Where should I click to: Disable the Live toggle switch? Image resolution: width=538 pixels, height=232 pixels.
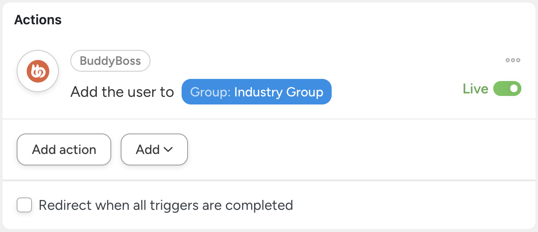pyautogui.click(x=507, y=89)
